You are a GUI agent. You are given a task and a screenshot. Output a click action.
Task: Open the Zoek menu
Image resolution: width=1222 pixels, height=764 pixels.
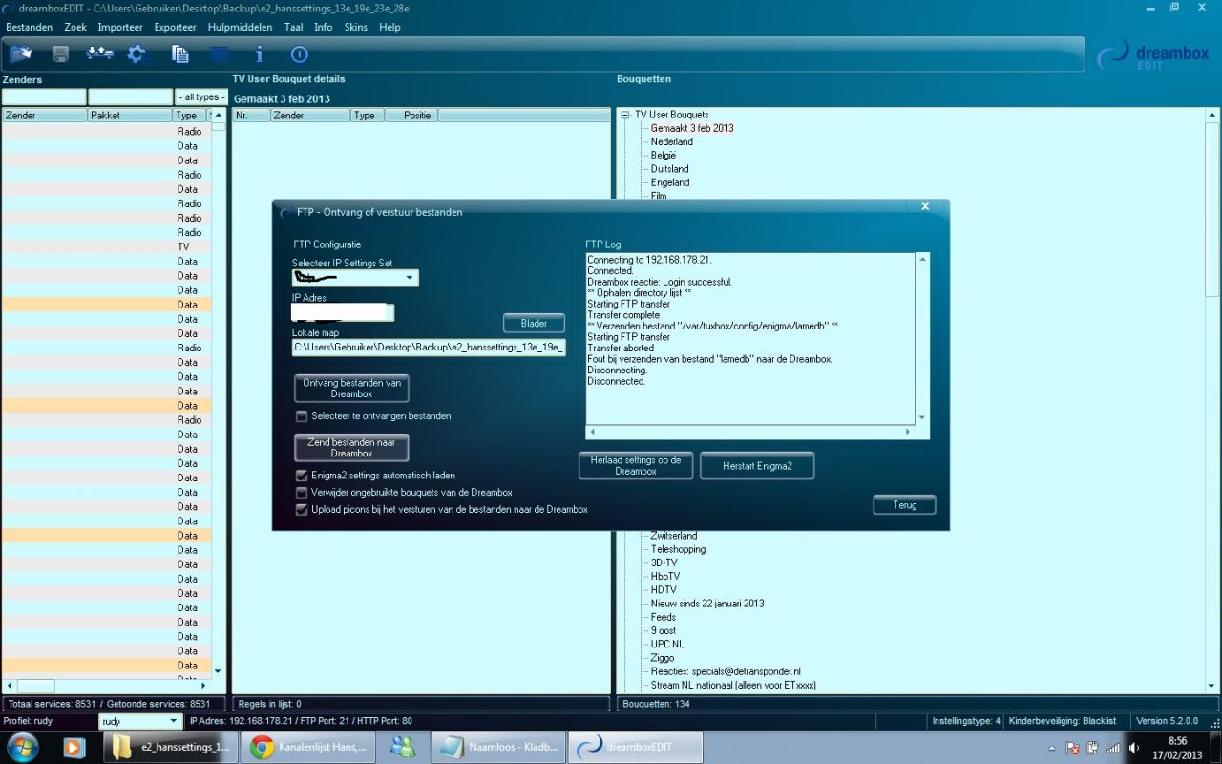click(x=75, y=27)
